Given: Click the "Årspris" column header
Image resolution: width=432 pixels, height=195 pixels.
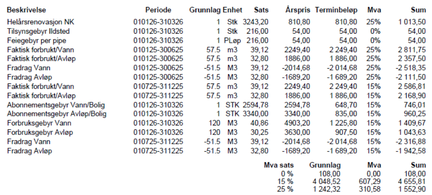Looking at the screenshot, I should 297,9.
